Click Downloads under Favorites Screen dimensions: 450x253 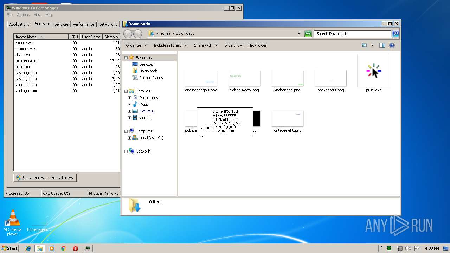pyautogui.click(x=148, y=71)
